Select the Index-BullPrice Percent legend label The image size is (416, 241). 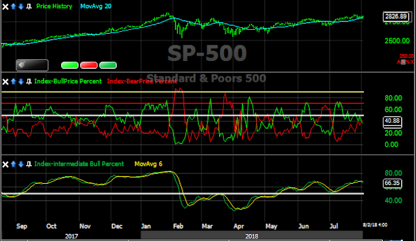click(x=68, y=81)
